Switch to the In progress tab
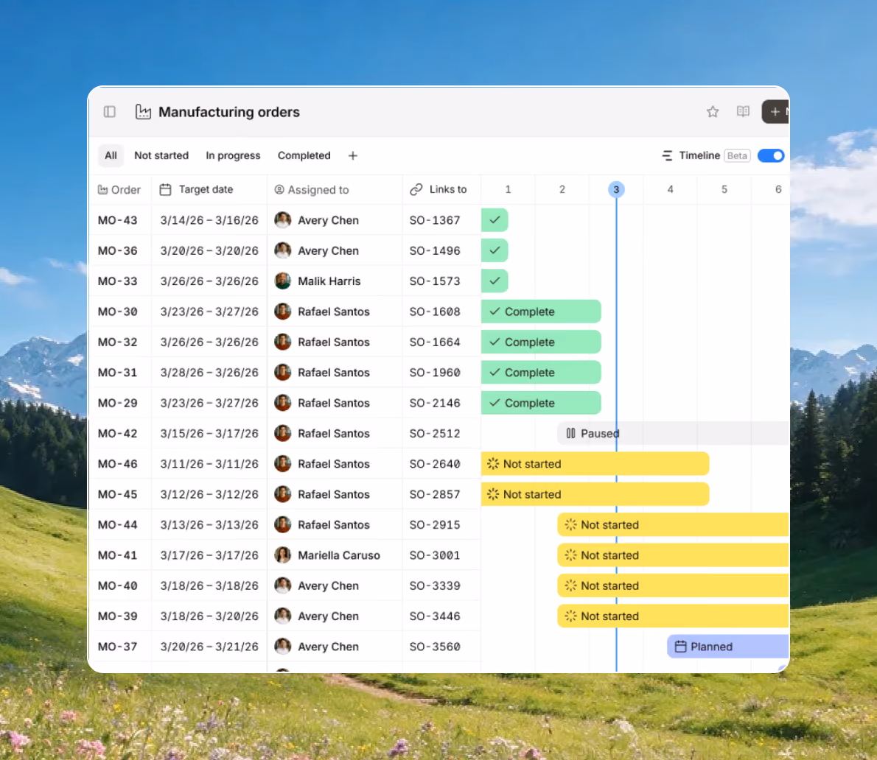The width and height of the screenshot is (877, 760). 233,155
